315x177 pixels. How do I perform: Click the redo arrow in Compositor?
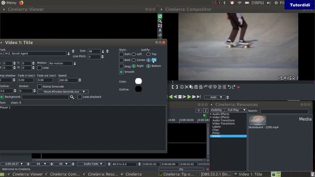(234, 87)
